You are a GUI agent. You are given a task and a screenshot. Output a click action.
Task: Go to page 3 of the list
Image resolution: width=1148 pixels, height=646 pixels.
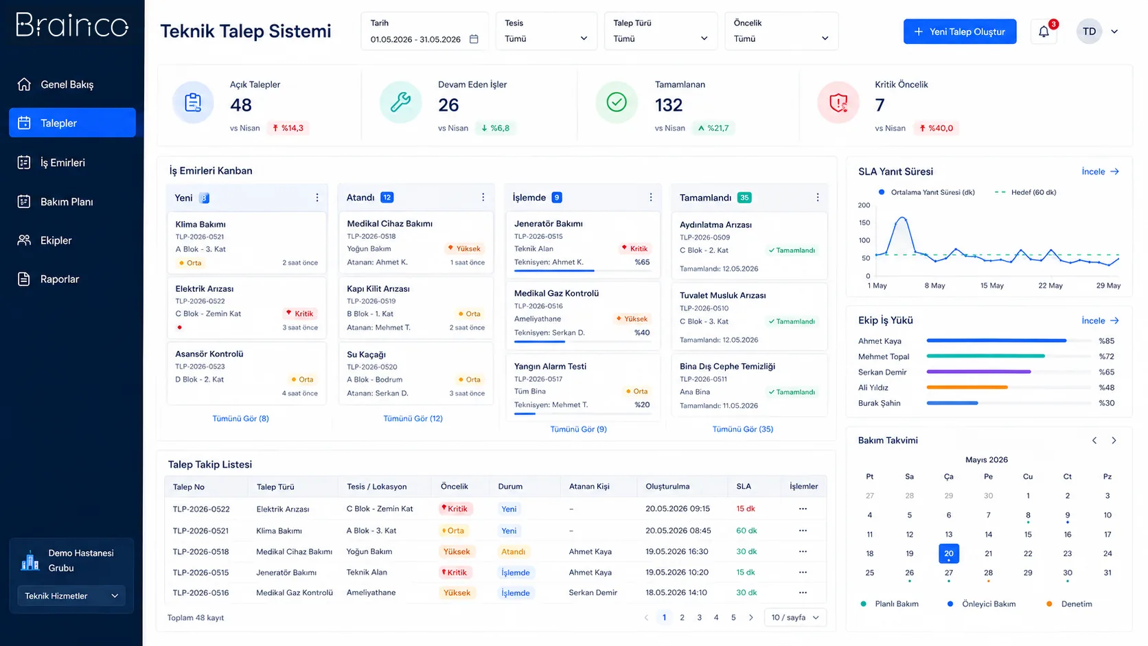(699, 618)
